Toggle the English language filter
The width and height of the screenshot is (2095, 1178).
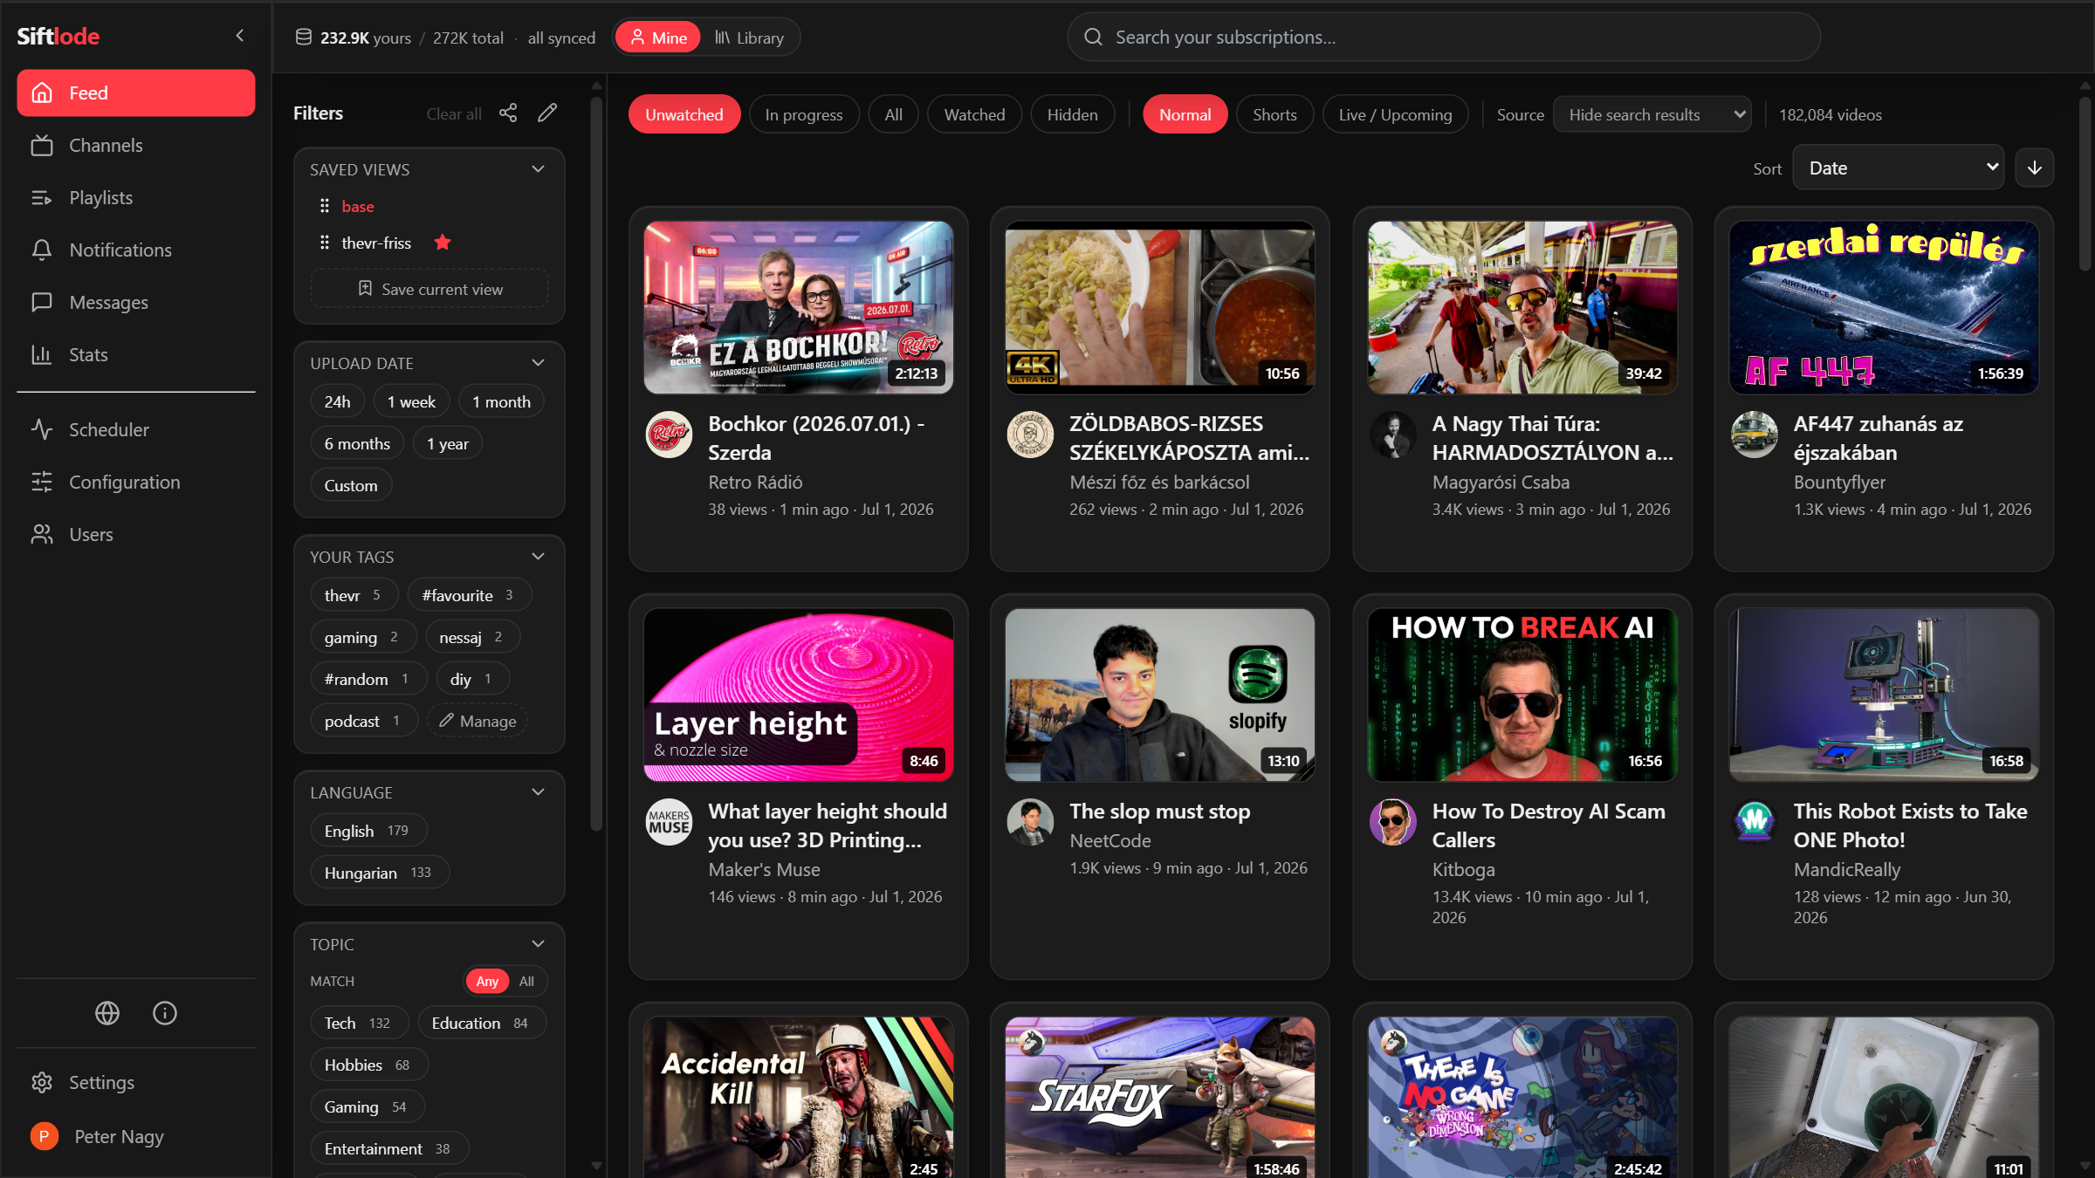[x=367, y=831]
